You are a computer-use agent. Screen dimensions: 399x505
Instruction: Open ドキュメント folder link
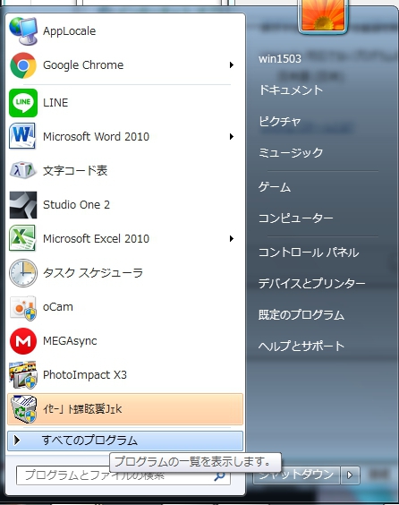point(291,90)
